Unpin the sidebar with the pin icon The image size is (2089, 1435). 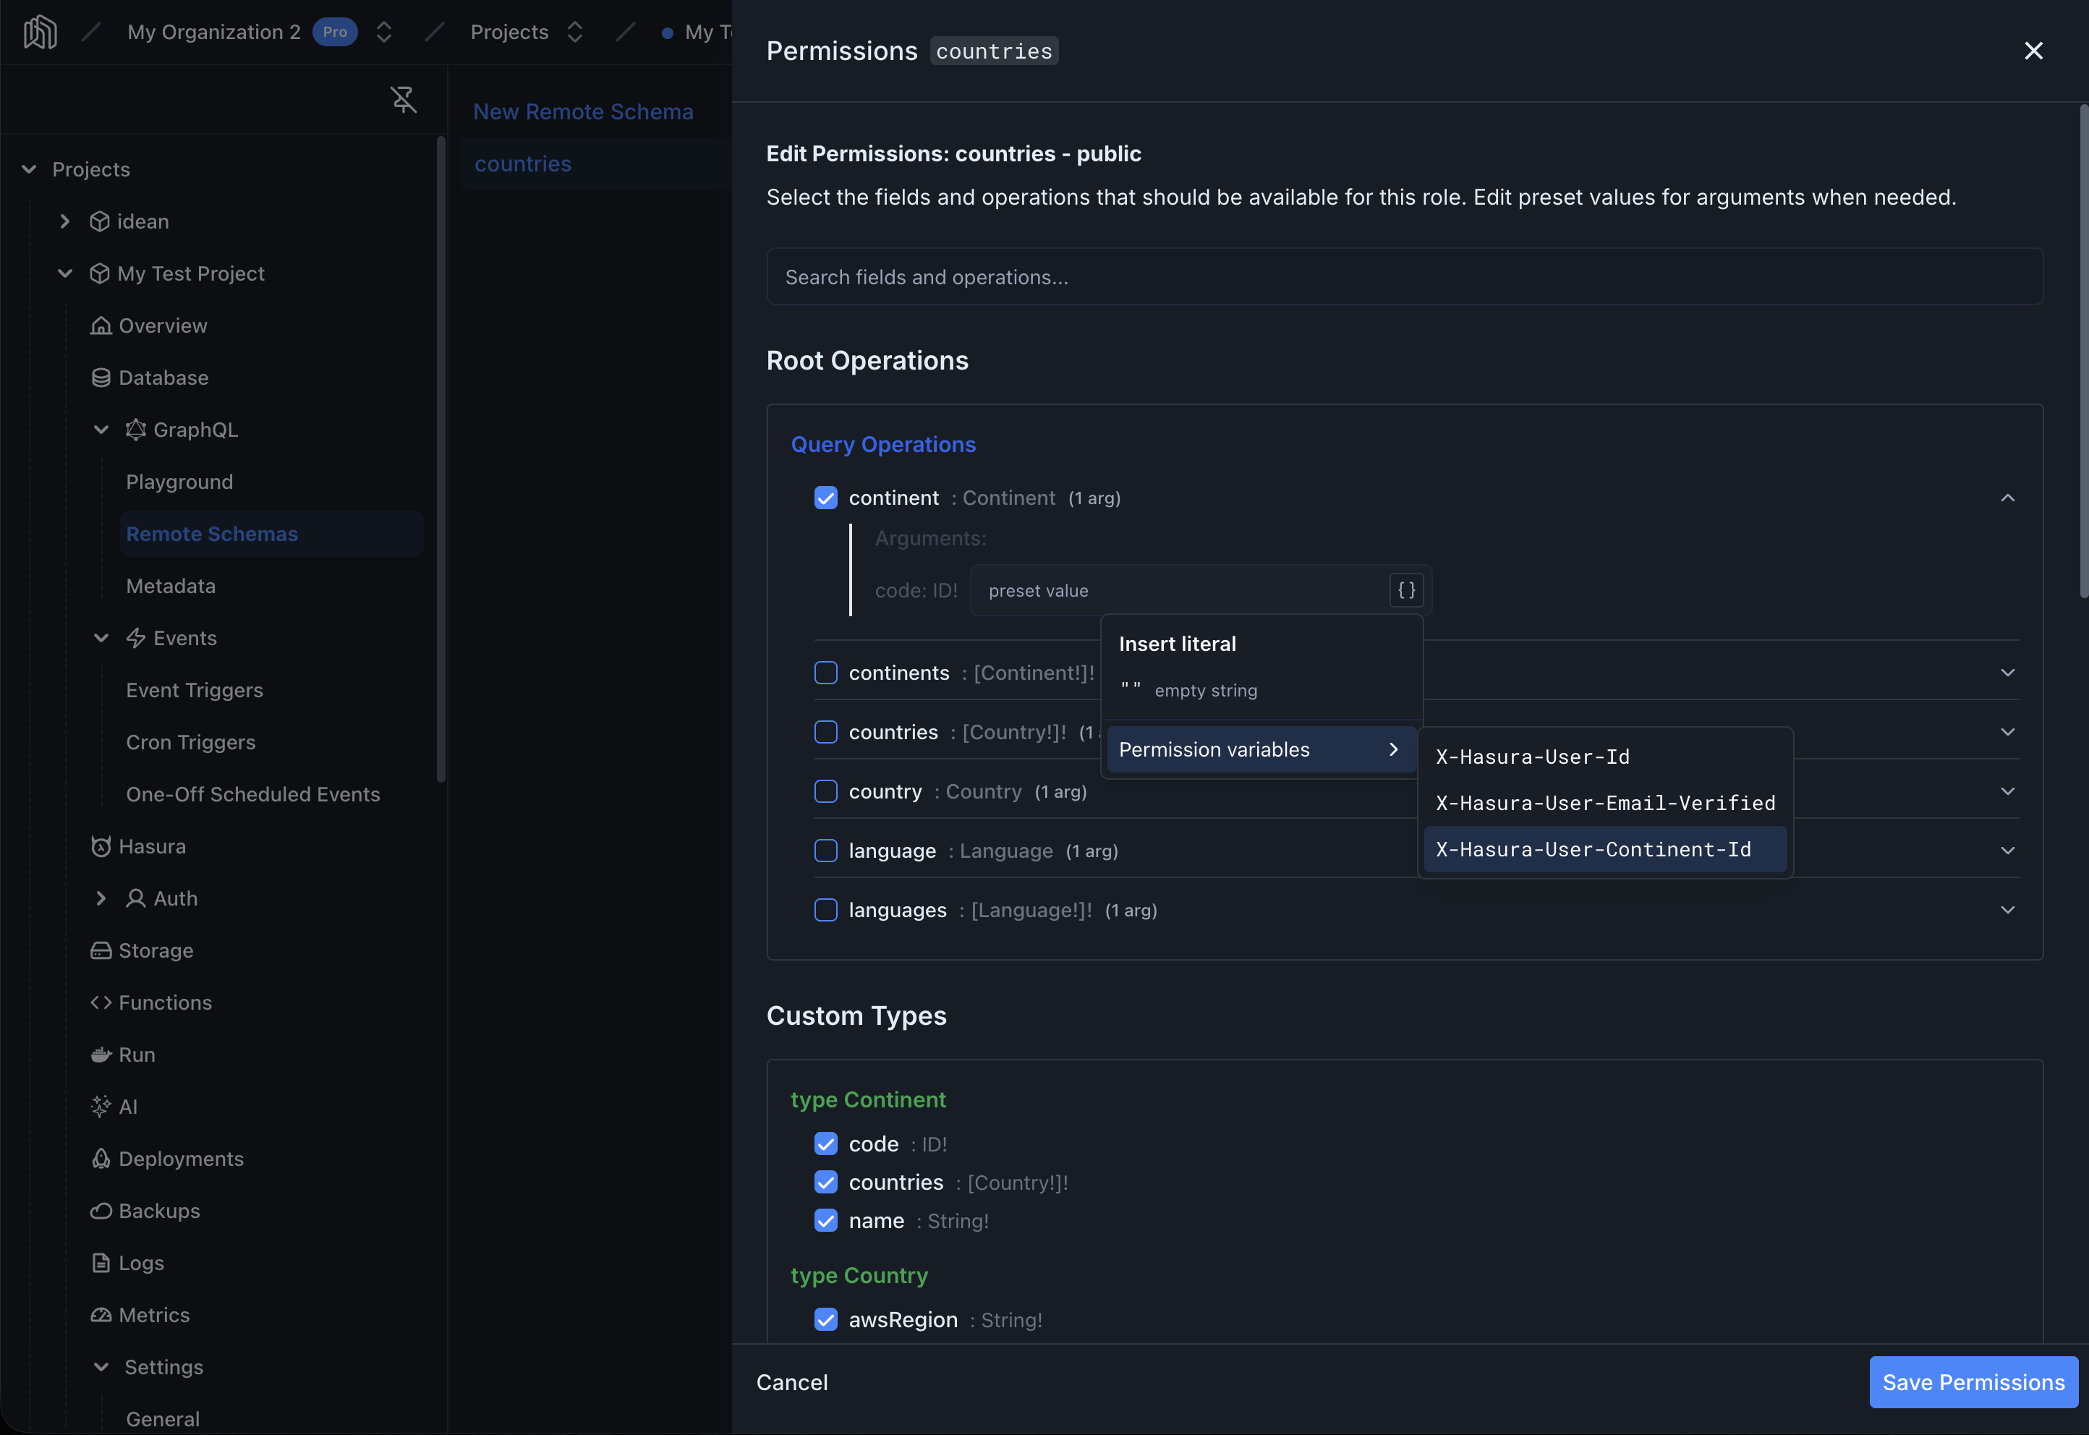[x=404, y=99]
